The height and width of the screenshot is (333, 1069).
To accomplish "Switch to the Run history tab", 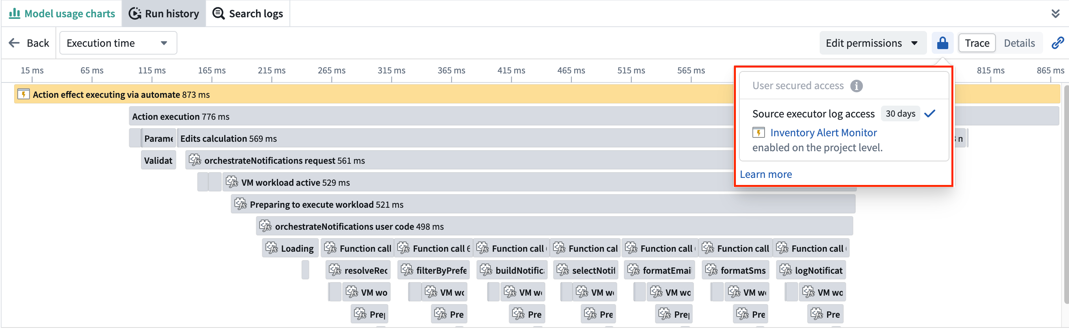I will [164, 14].
